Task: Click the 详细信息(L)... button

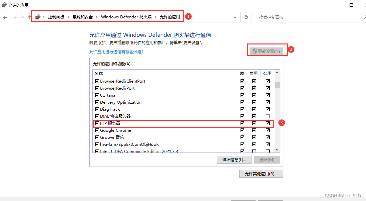Action: [234, 160]
